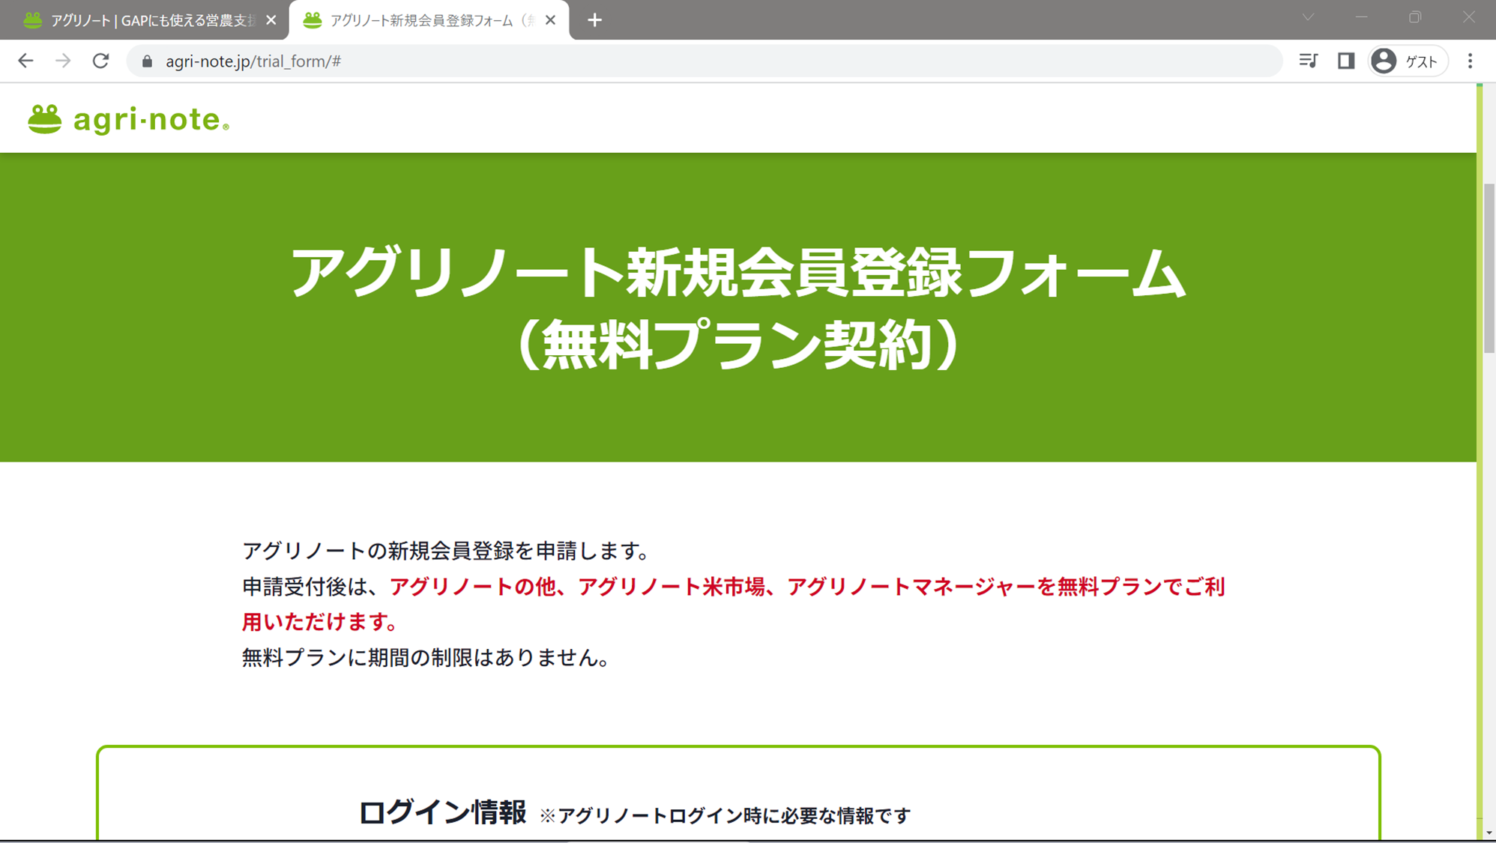Close the アグリノート | GAP tab
Viewport: 1496px width, 843px height.
tap(271, 20)
